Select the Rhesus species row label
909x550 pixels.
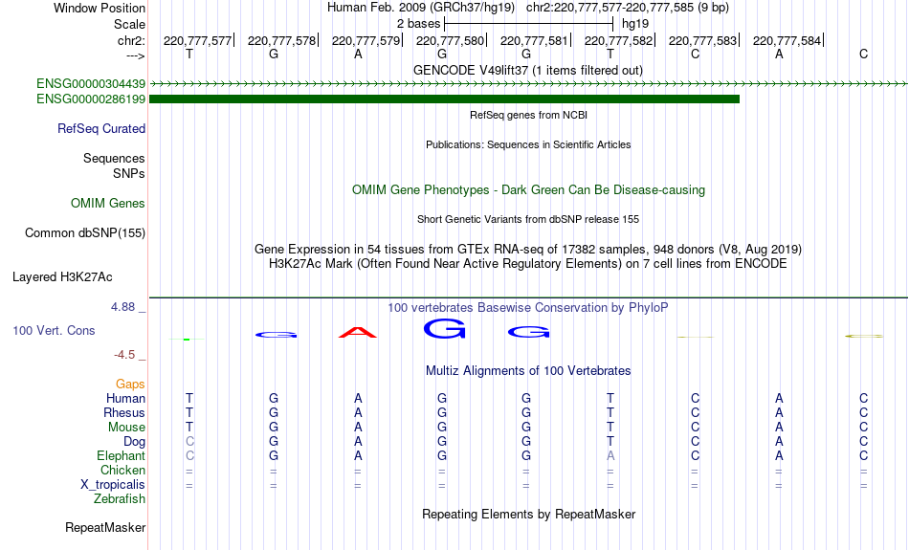tap(124, 412)
